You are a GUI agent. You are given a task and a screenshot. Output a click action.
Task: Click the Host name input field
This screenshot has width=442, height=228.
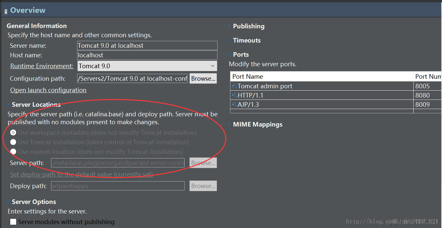point(147,55)
